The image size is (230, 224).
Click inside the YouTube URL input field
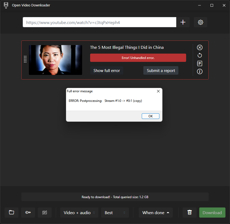99,22
